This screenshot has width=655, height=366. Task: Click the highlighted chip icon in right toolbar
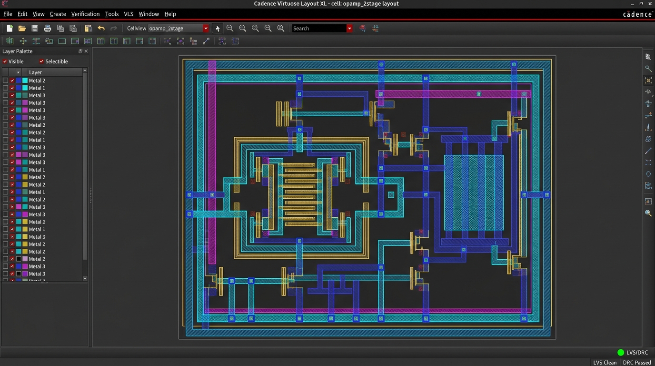(x=648, y=81)
